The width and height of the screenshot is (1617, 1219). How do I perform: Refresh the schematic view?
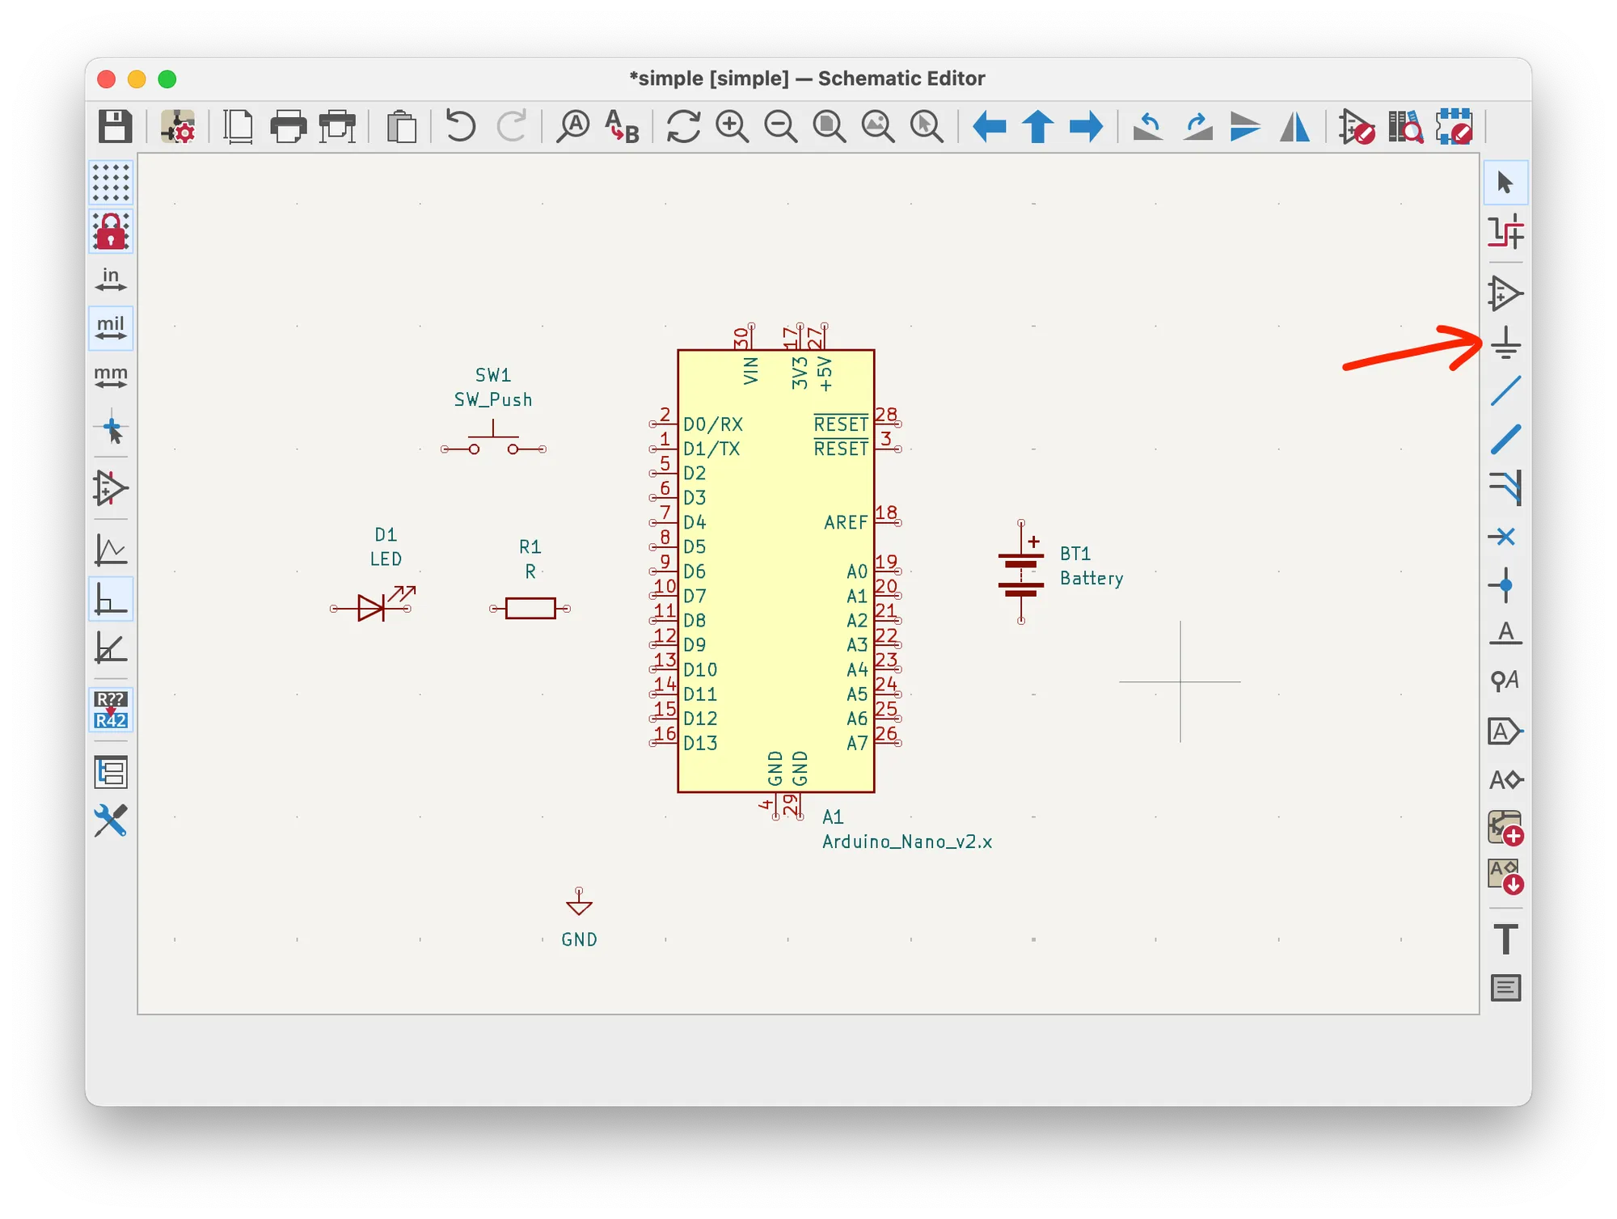683,127
